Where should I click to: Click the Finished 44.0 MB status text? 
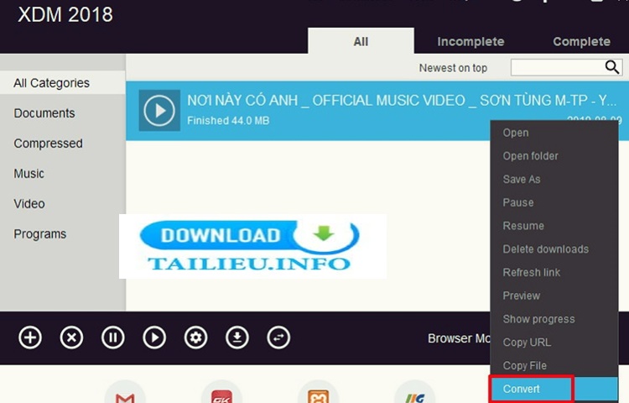tap(228, 120)
